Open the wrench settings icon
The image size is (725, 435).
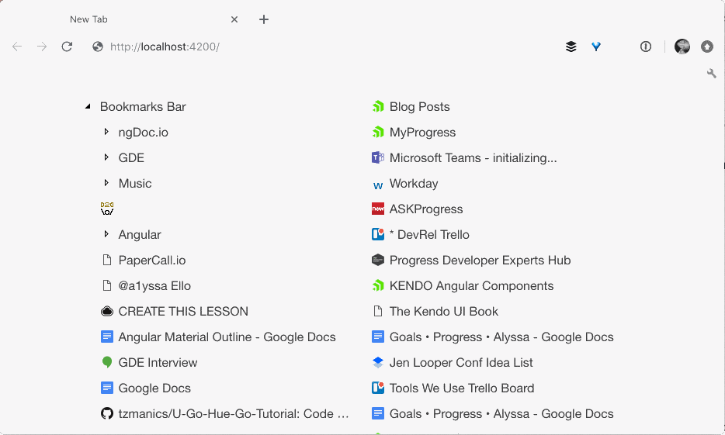pos(712,73)
